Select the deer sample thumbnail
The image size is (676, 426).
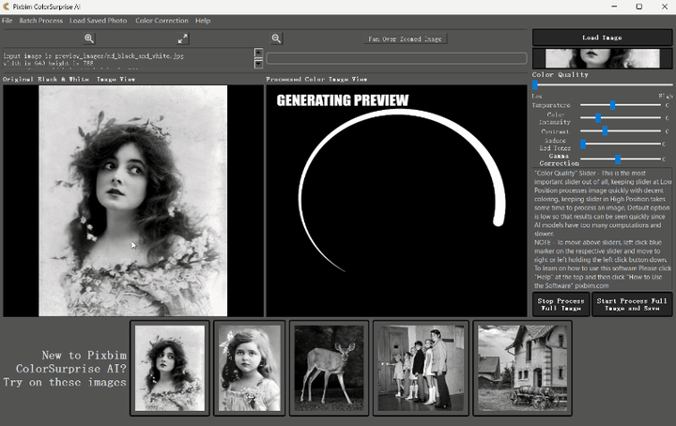coord(329,367)
